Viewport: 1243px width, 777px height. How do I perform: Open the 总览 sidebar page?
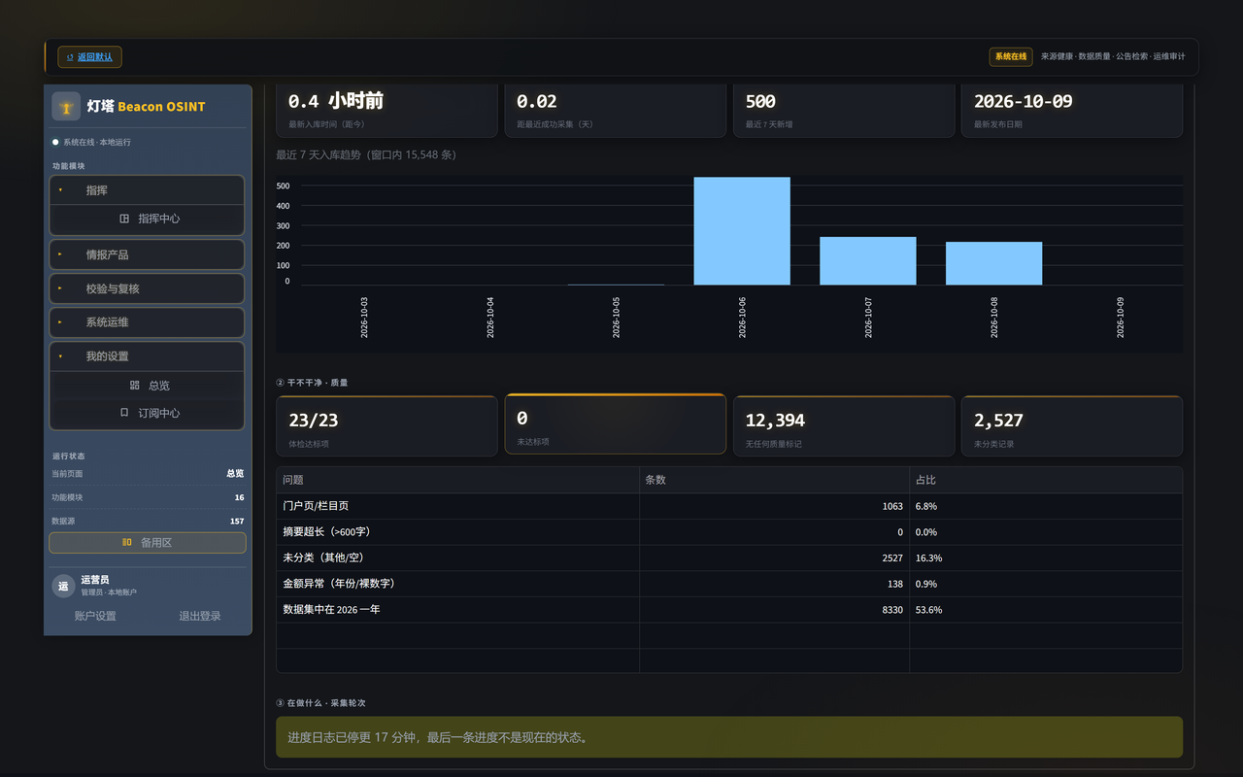point(147,386)
